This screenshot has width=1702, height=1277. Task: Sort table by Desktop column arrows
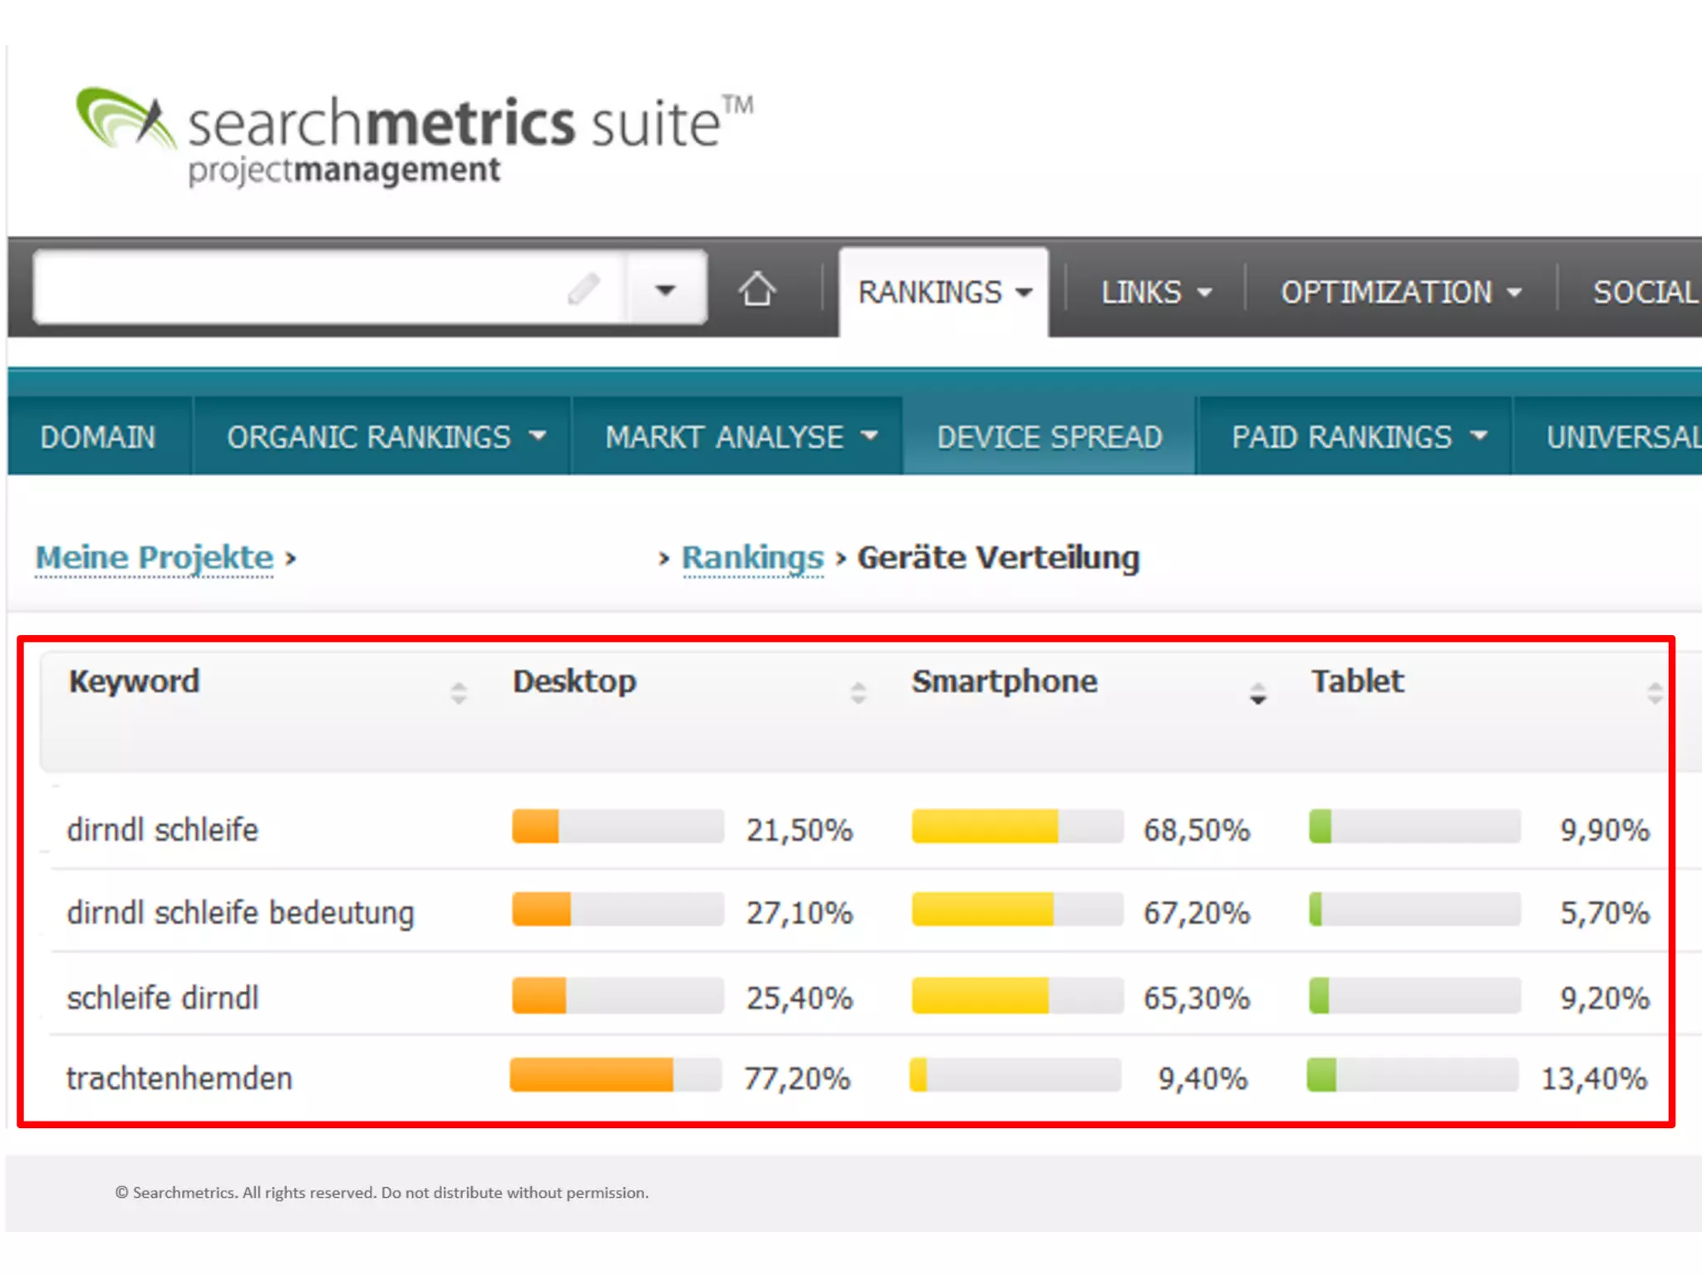858,693
